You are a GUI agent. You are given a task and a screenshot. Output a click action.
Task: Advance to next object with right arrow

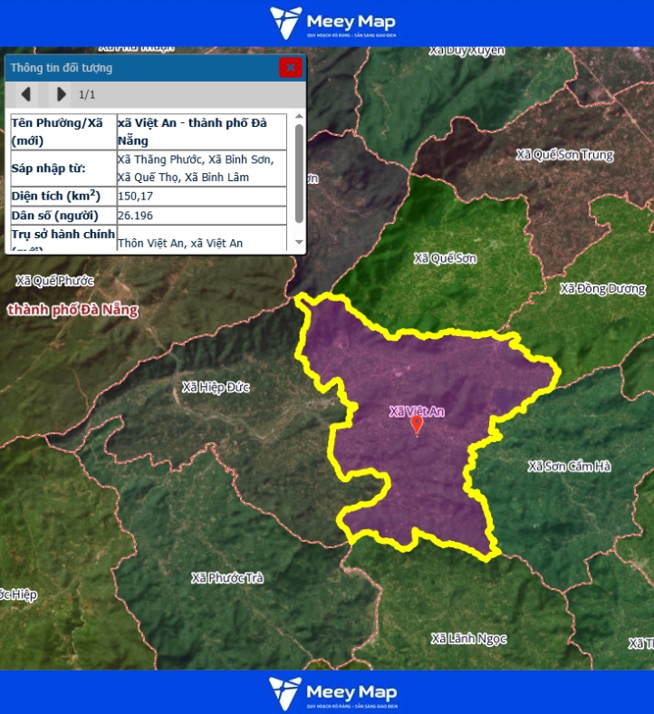click(x=61, y=94)
